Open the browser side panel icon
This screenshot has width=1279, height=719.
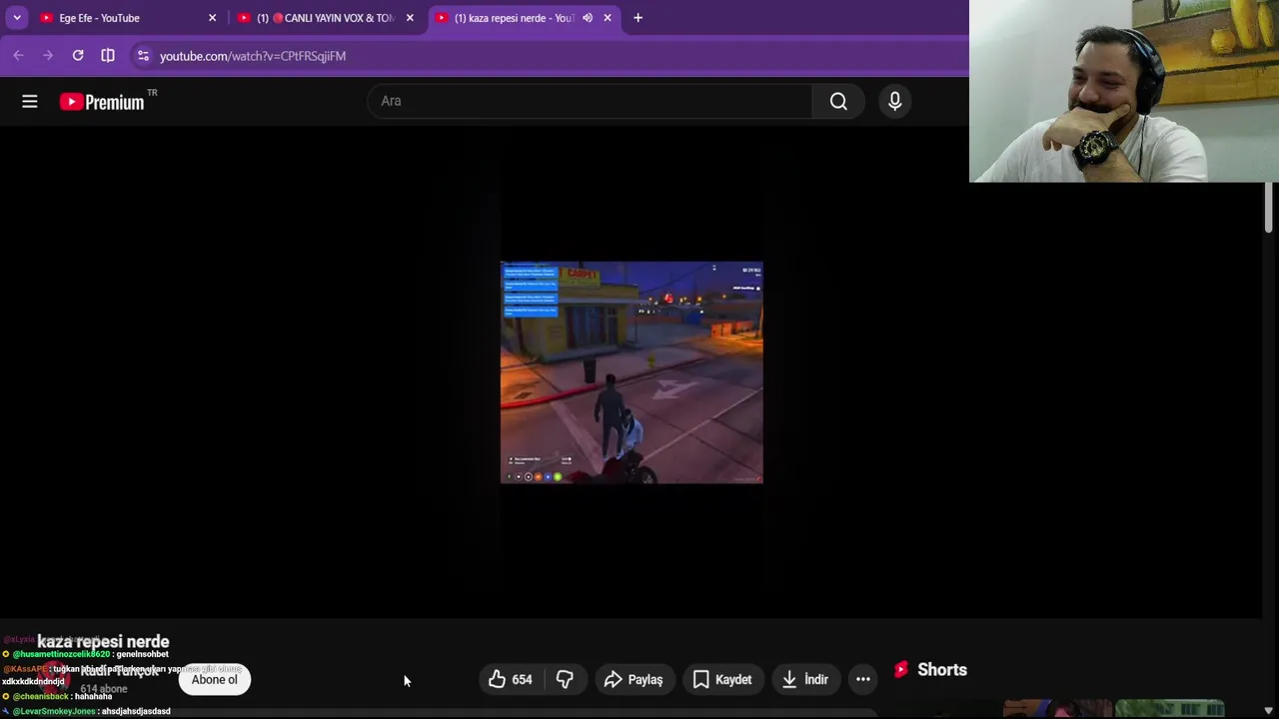[x=108, y=56]
